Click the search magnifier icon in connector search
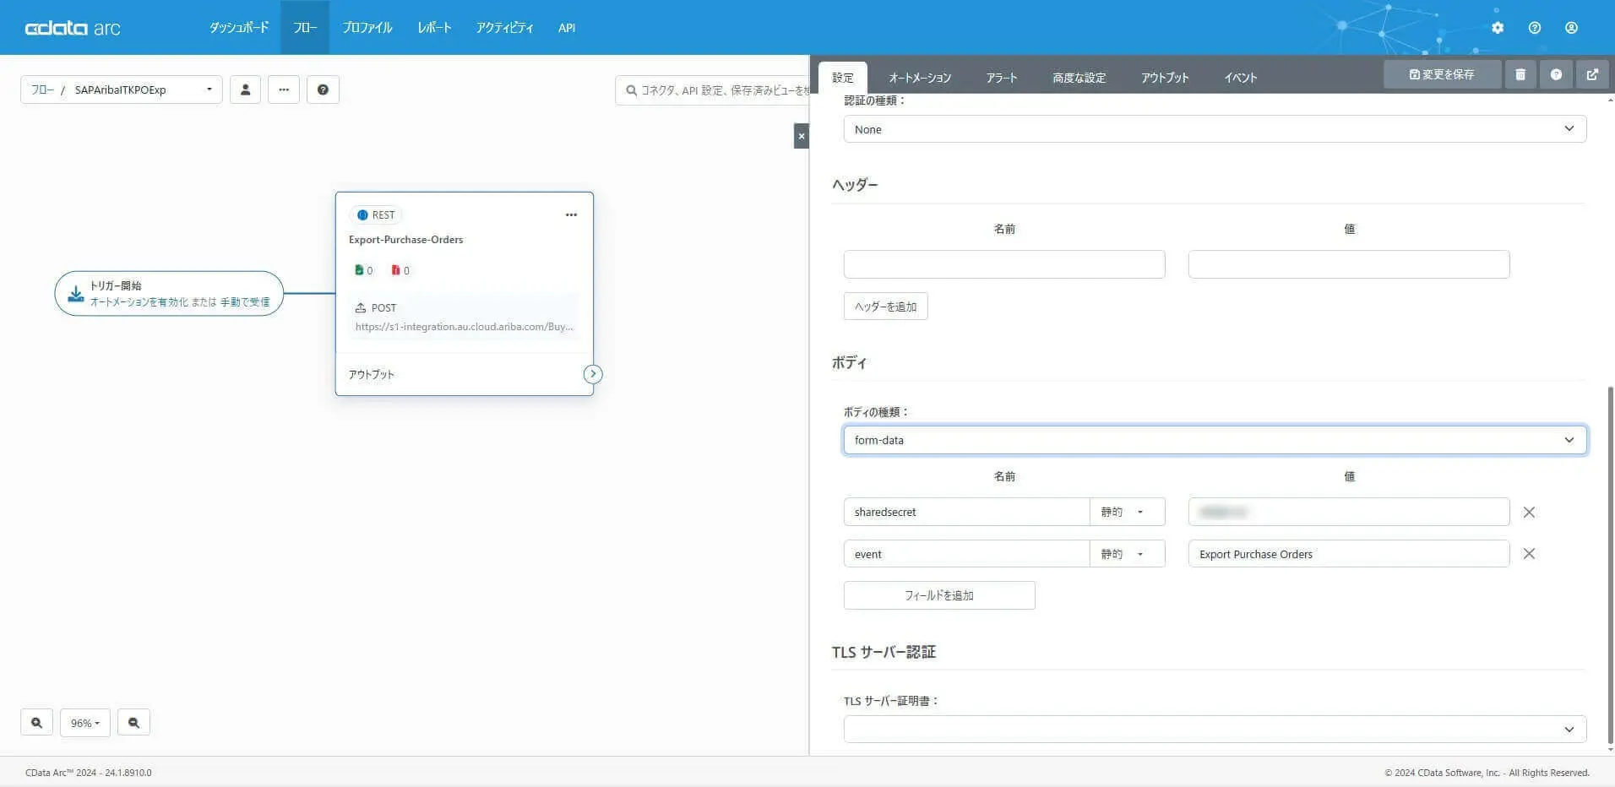Screen dimensions: 1615x787 [631, 90]
